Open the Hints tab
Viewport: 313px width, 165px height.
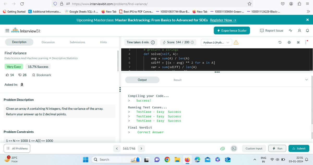(103, 42)
